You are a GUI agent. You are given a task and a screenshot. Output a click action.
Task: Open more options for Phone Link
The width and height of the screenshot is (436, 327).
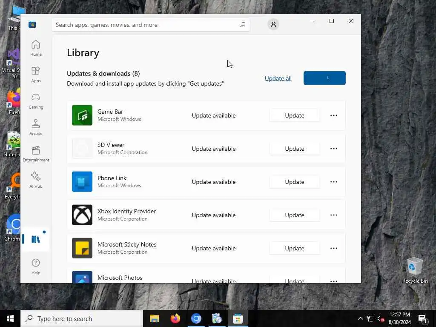point(334,182)
